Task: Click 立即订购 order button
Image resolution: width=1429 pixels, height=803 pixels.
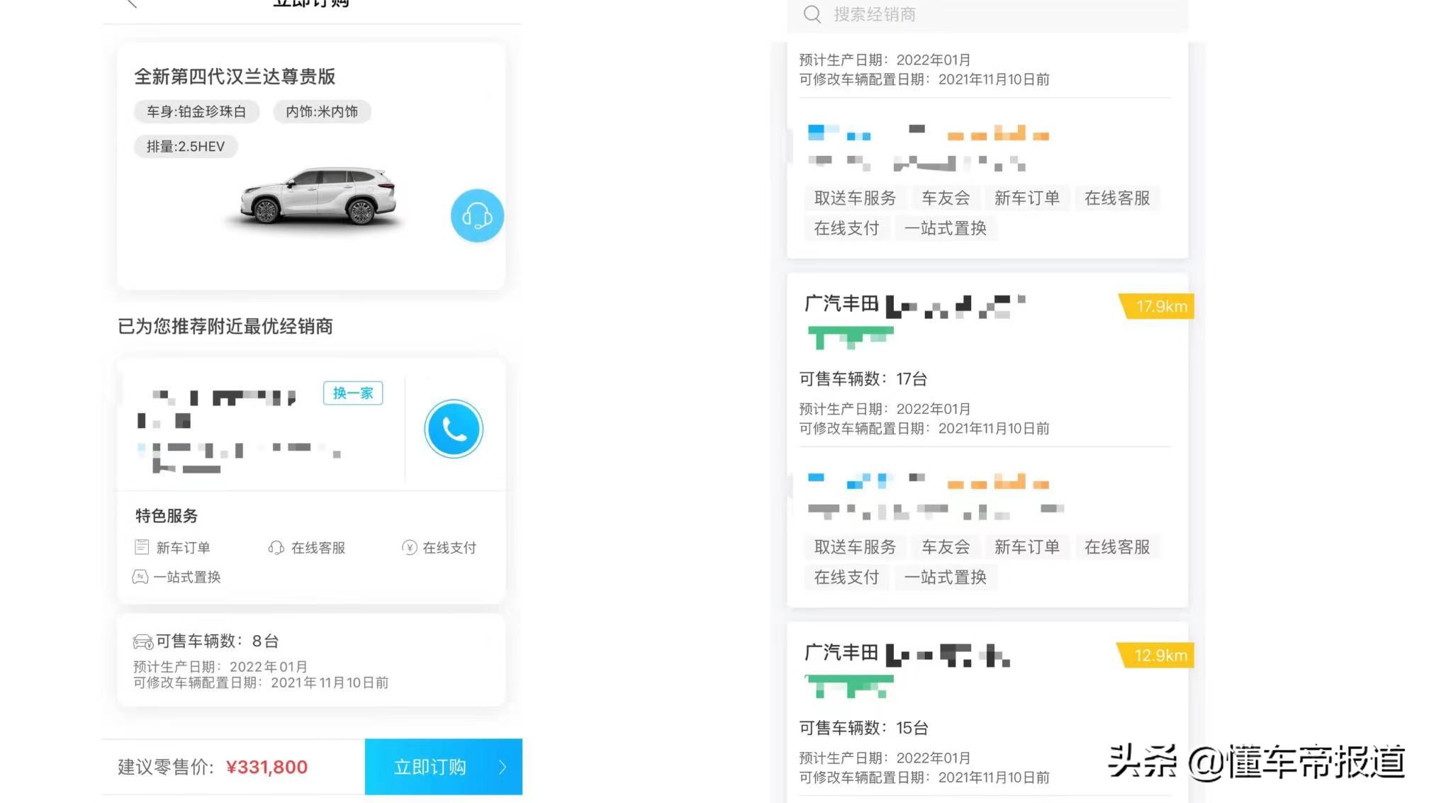Action: 444,767
